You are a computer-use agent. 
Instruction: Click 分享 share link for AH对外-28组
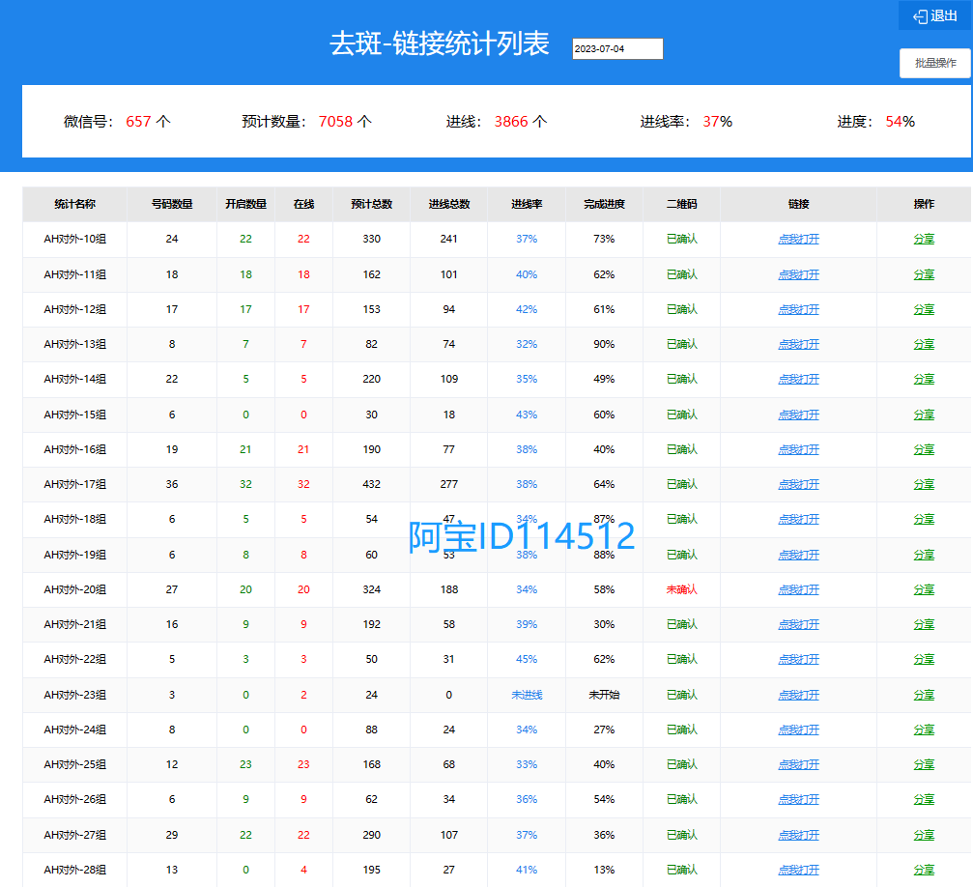[924, 871]
